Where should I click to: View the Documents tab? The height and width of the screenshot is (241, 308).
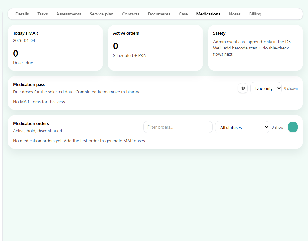[159, 14]
